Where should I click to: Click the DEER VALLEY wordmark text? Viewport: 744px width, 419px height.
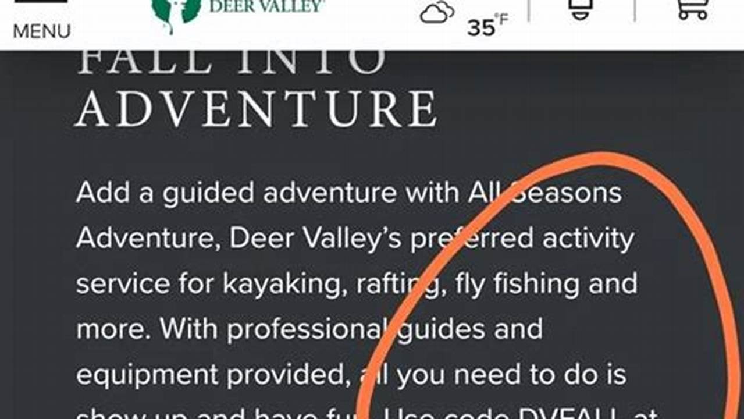(266, 6)
